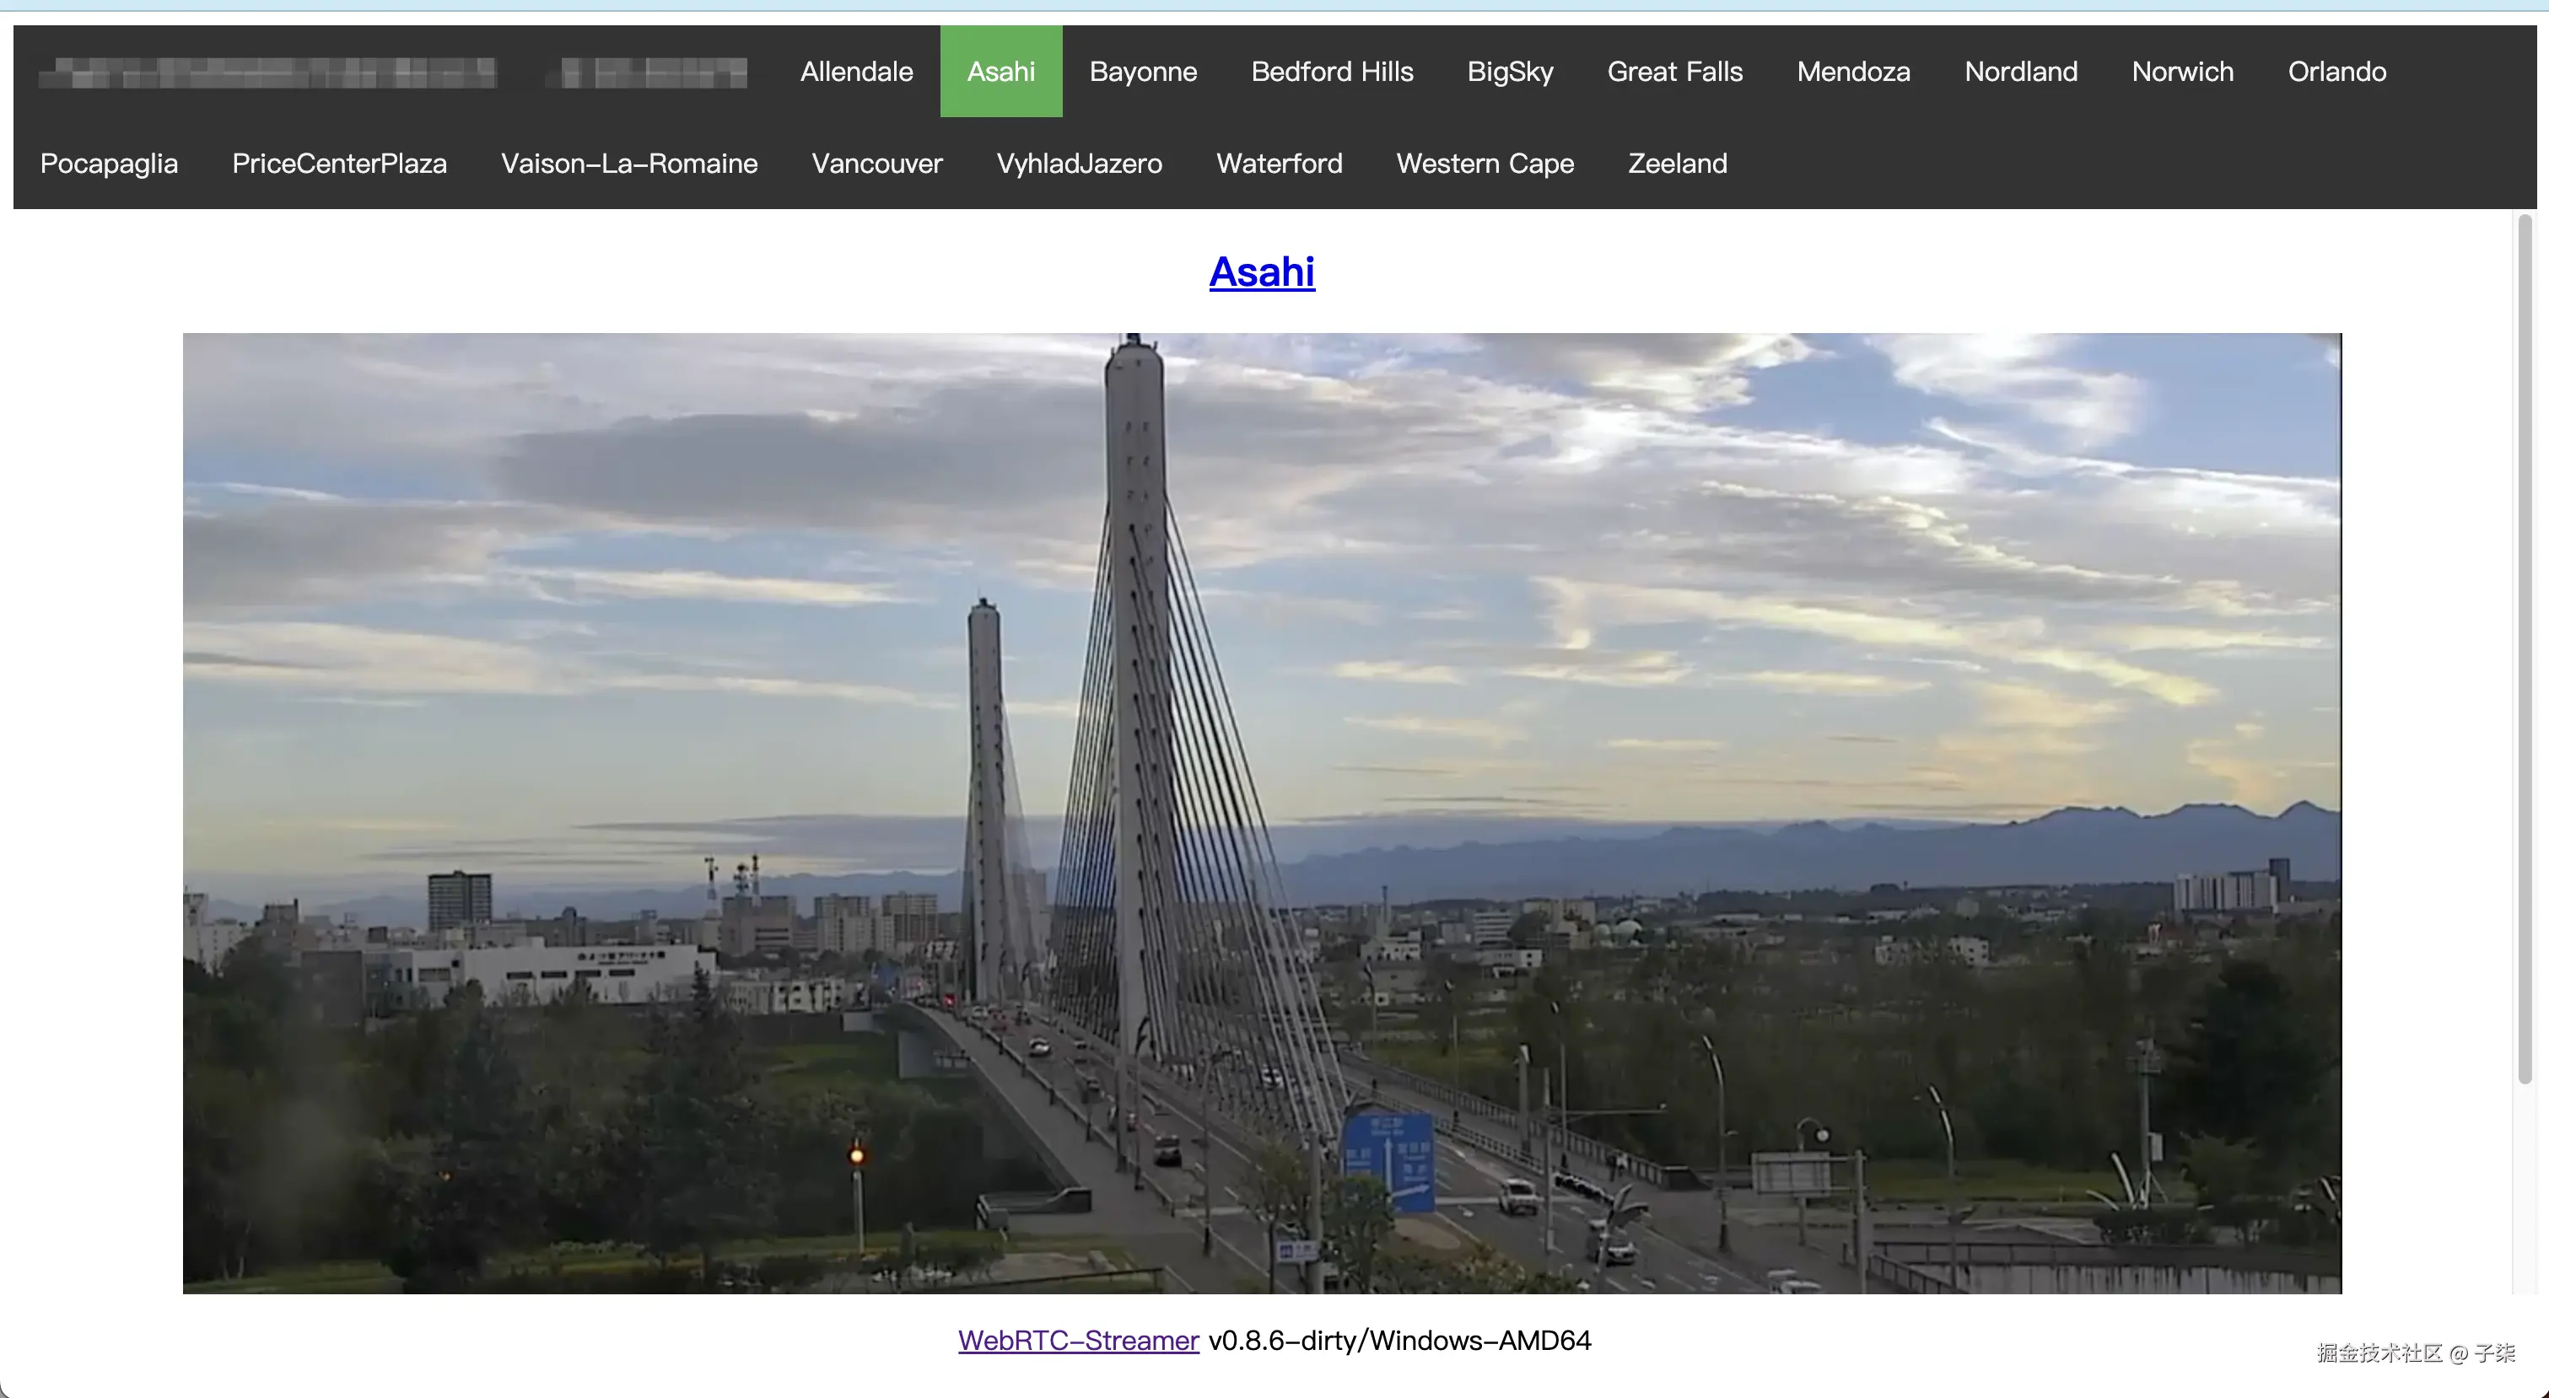Image resolution: width=2549 pixels, height=1398 pixels.
Task: Open the Orlando stream
Action: [x=2336, y=71]
